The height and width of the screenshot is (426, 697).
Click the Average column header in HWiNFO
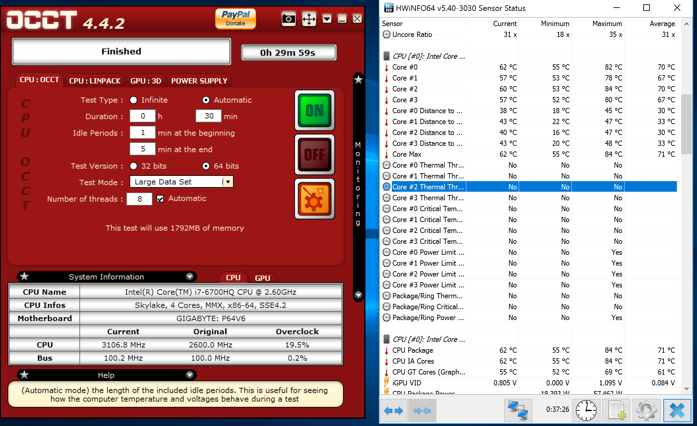(662, 23)
